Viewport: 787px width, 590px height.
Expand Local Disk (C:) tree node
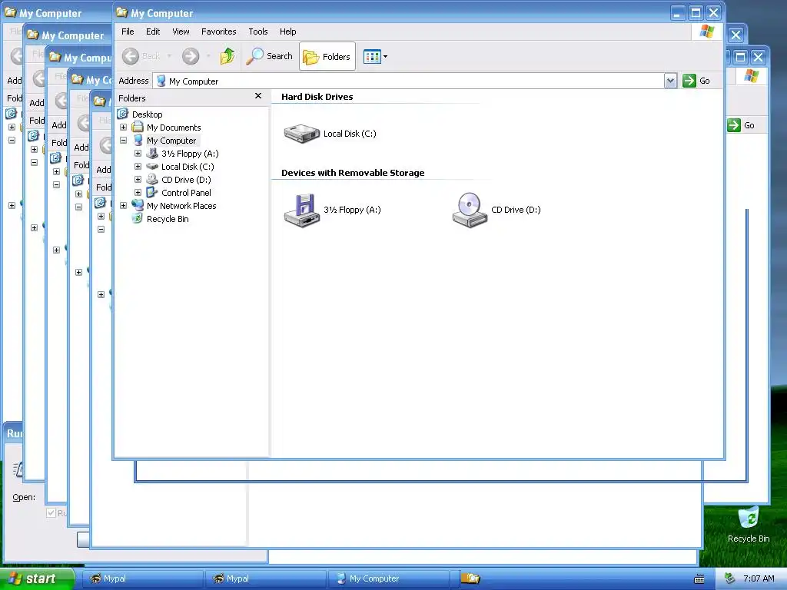click(x=138, y=167)
